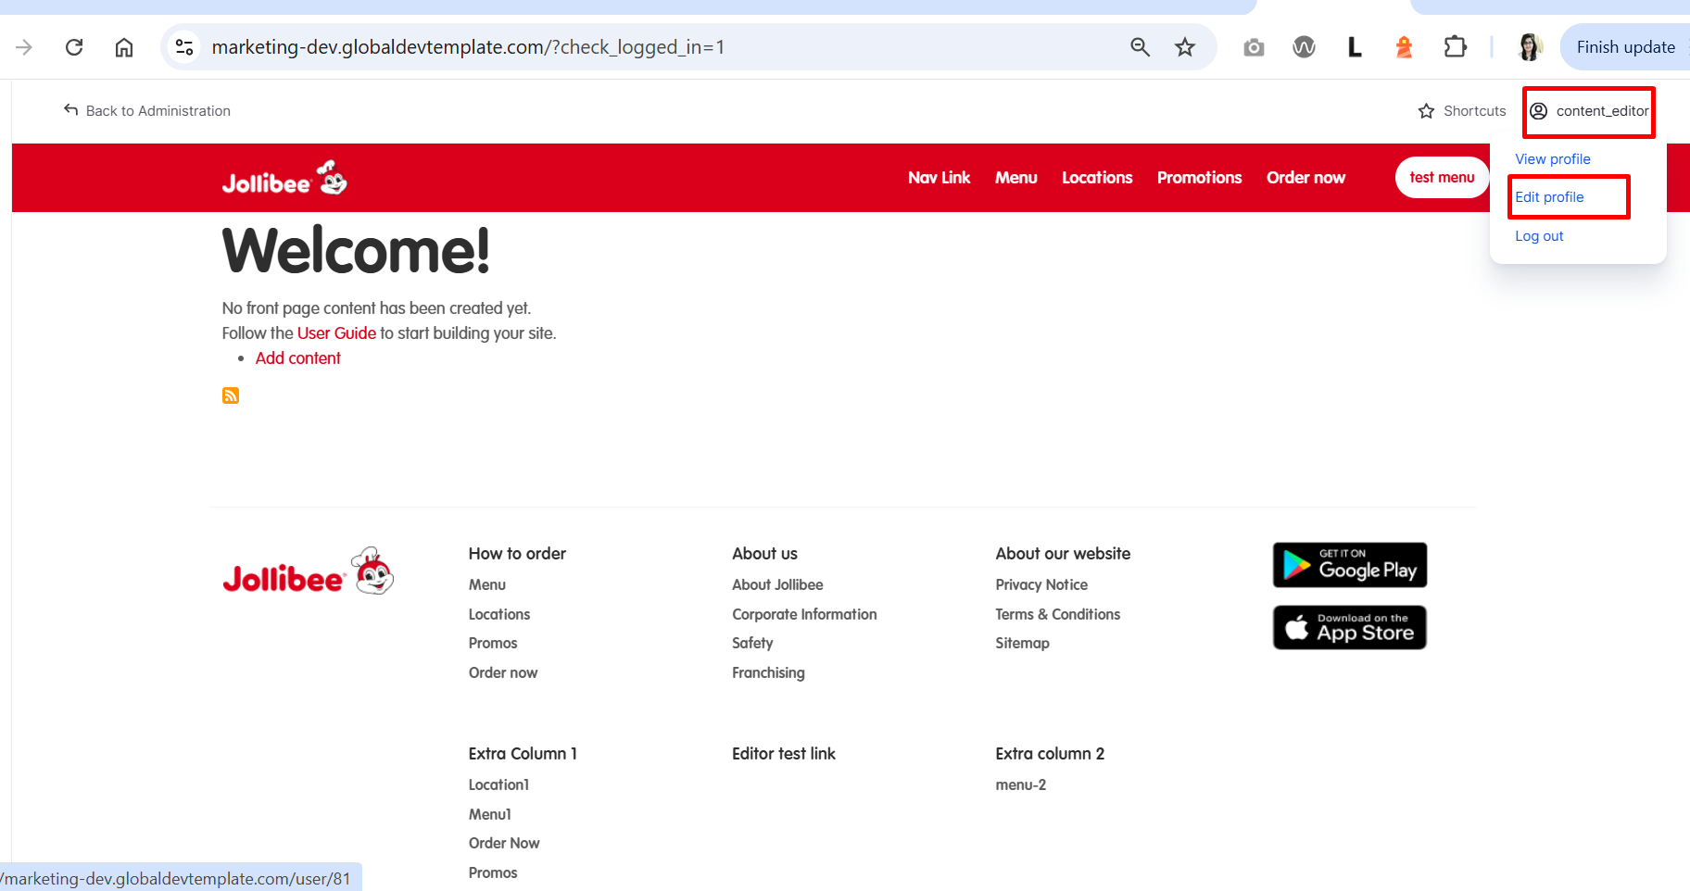The image size is (1690, 891).
Task: Toggle the content_editor user menu
Action: (x=1589, y=111)
